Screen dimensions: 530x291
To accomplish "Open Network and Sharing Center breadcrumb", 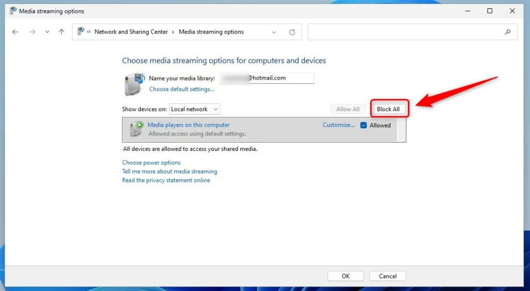I will (131, 32).
